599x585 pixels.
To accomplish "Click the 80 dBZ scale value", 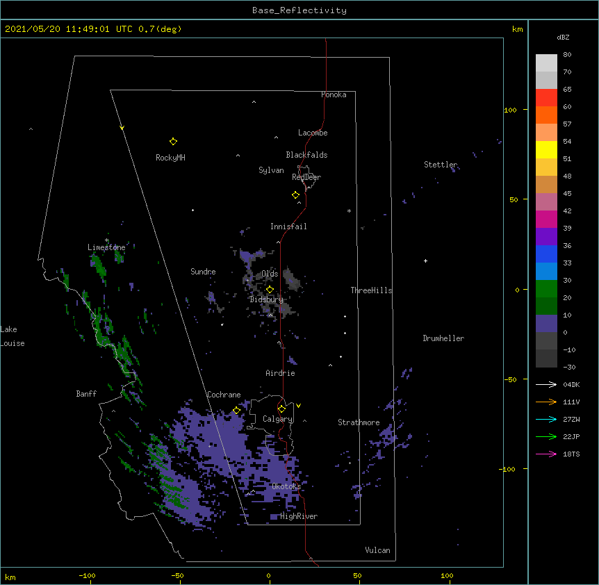I will [x=567, y=55].
